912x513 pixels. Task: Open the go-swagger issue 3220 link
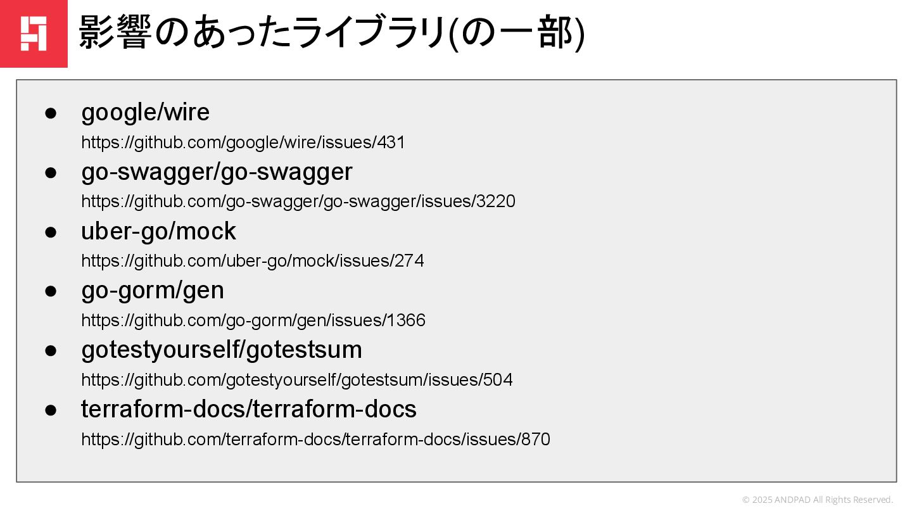(x=298, y=201)
